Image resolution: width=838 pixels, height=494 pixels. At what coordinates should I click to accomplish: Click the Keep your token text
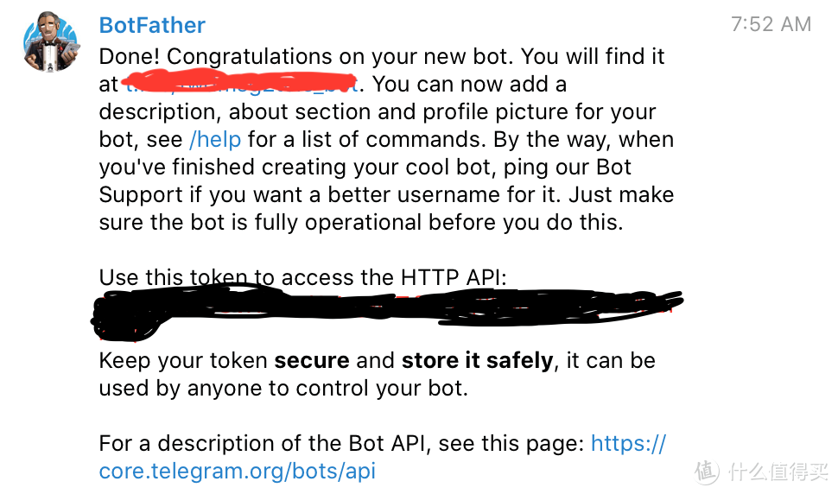[x=183, y=361]
